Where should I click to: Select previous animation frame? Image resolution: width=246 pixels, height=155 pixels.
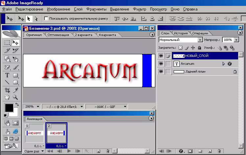coord(59,151)
